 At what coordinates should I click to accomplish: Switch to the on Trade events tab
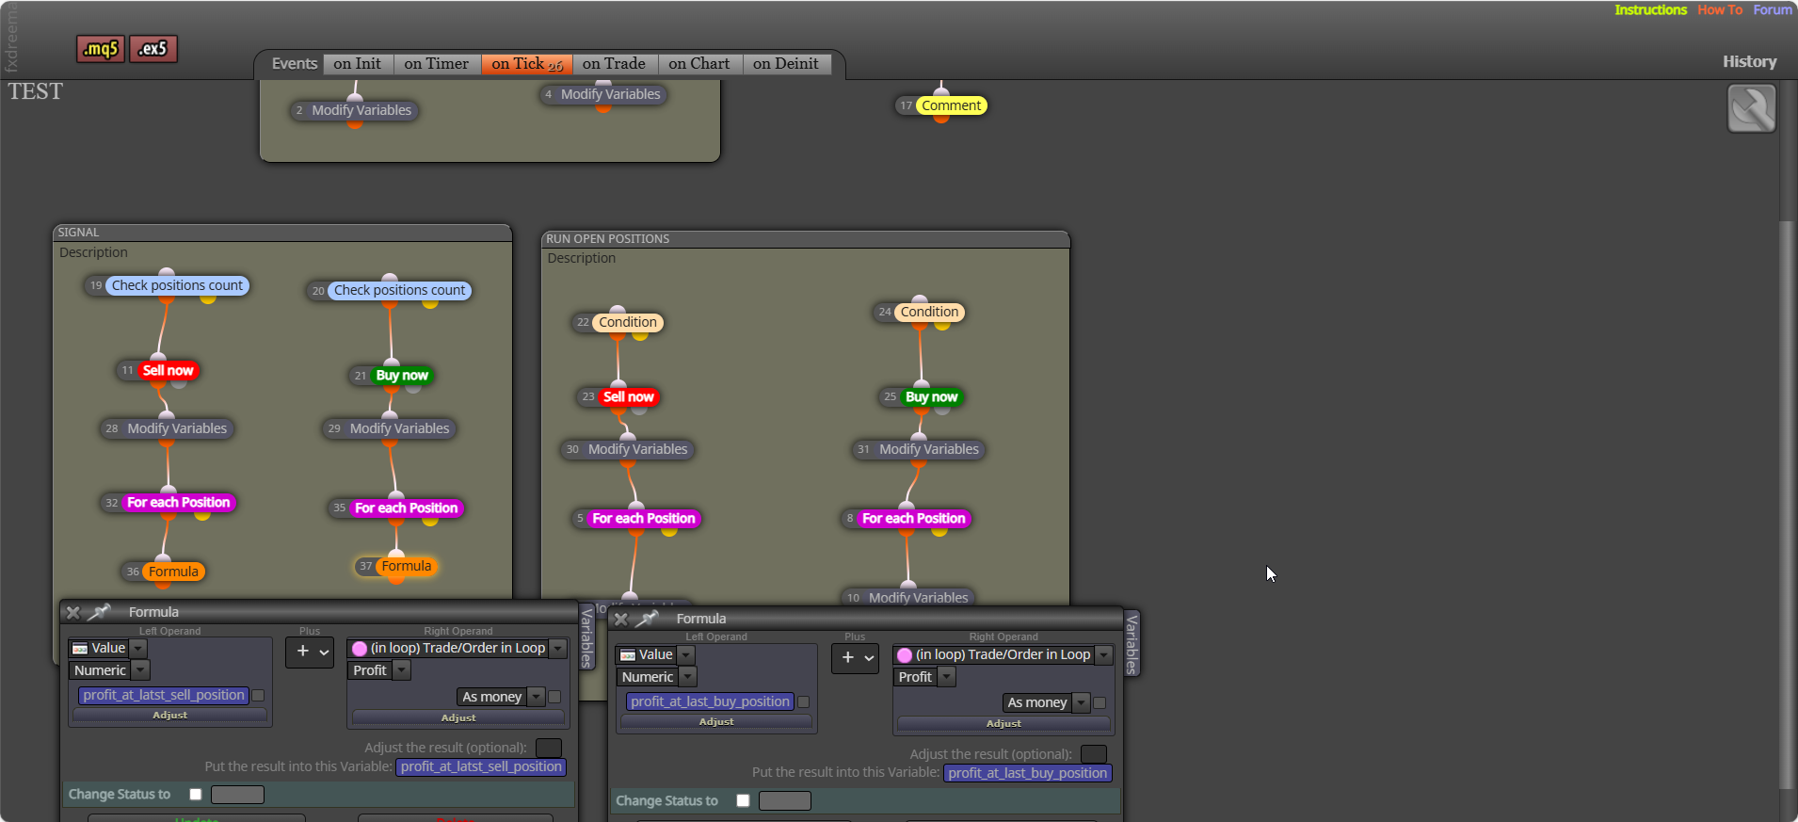[x=614, y=63]
